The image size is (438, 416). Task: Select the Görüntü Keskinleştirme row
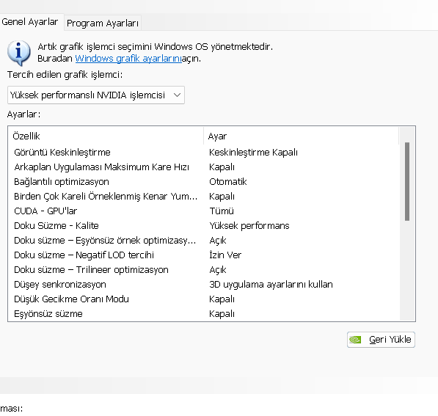pyautogui.click(x=204, y=153)
